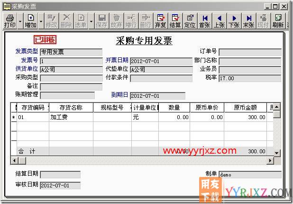Screen dimensions: 293x204
Task: Click the window icon in title bar
Action: tap(7, 7)
